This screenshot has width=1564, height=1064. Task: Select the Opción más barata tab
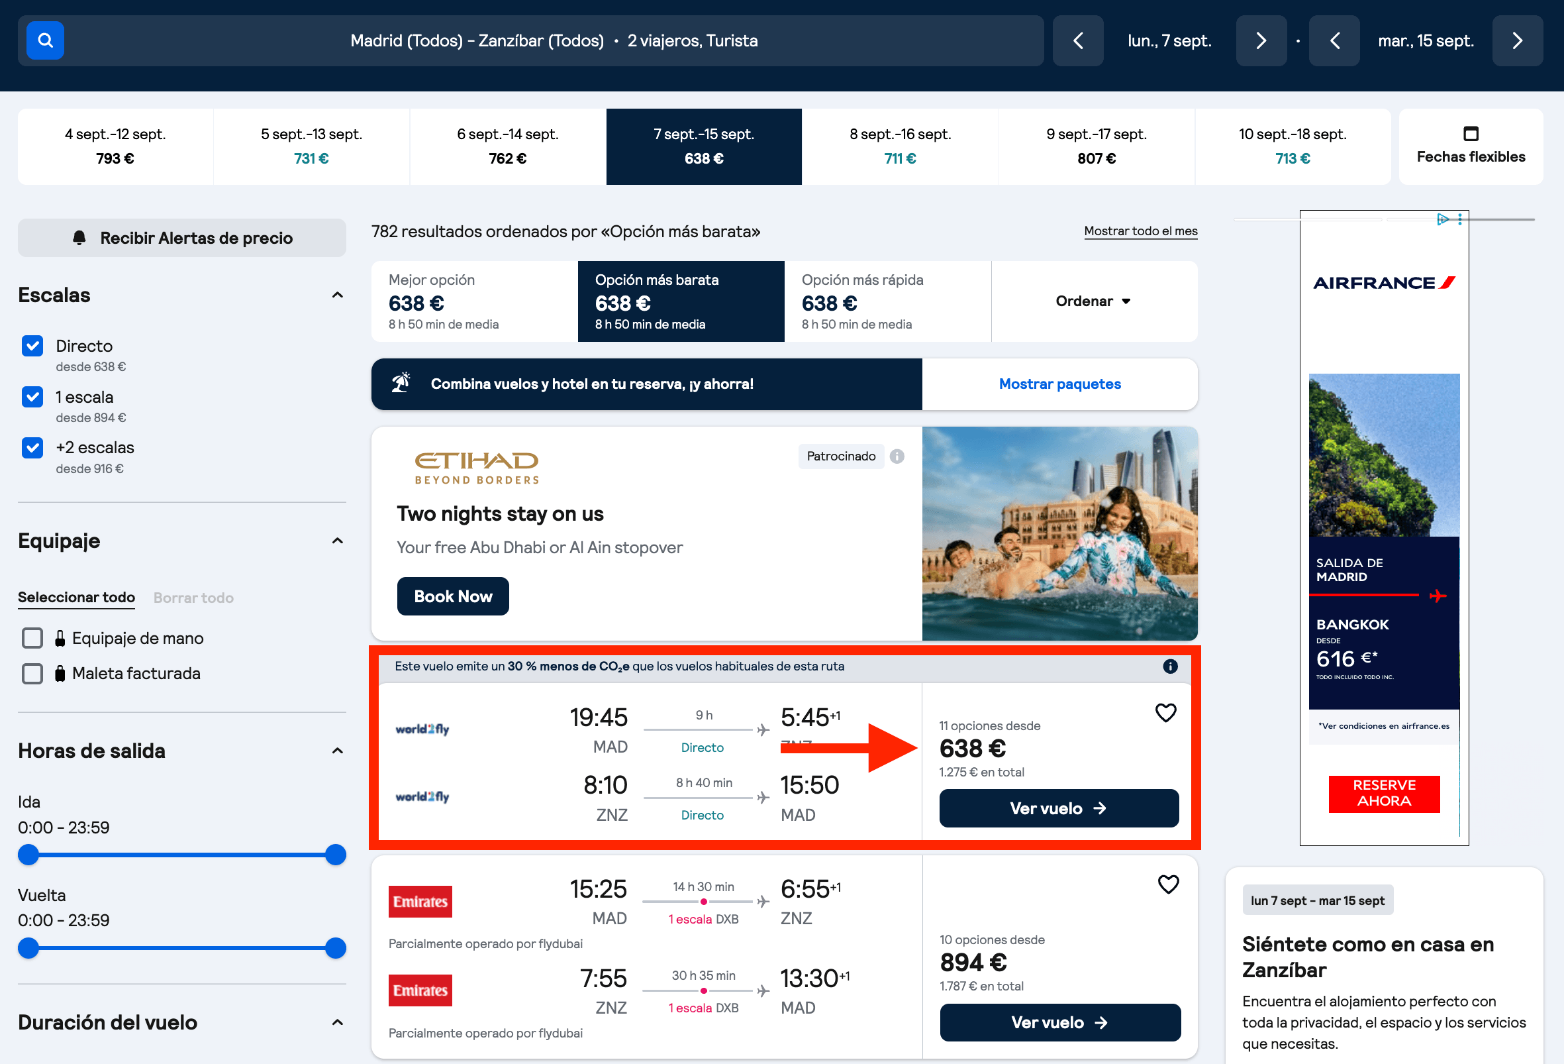click(x=681, y=301)
